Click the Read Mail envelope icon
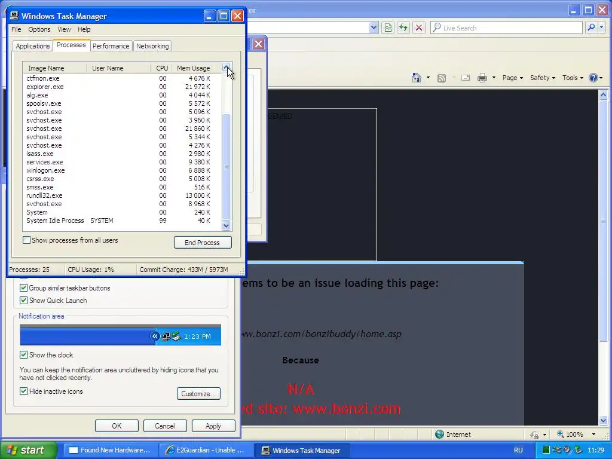Viewport: 612px width, 459px height. click(x=465, y=78)
